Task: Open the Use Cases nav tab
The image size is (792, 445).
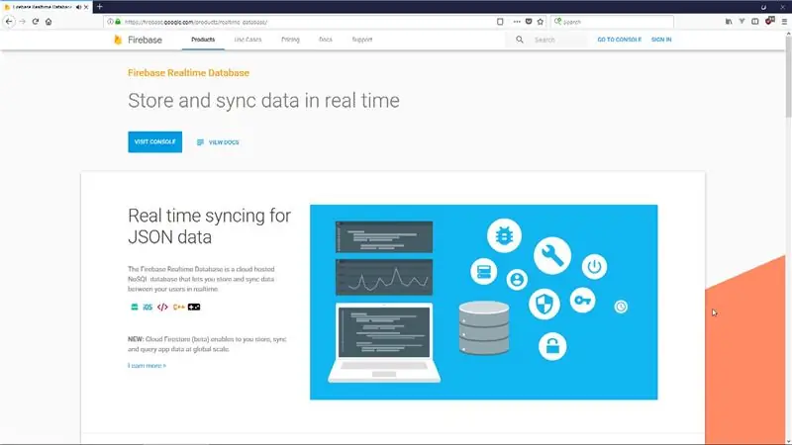Action: click(248, 40)
